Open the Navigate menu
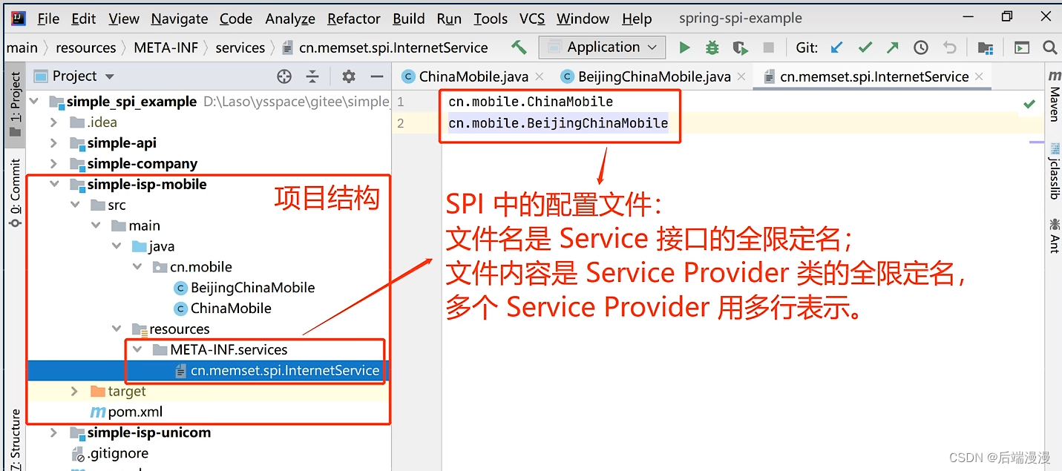This screenshot has width=1062, height=471. [180, 19]
